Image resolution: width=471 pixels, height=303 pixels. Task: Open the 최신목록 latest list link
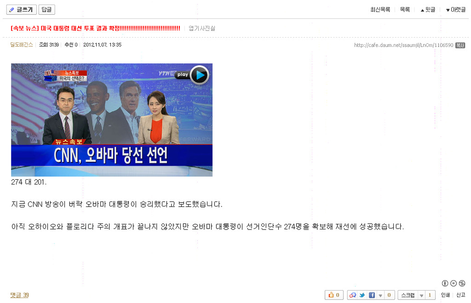point(380,10)
